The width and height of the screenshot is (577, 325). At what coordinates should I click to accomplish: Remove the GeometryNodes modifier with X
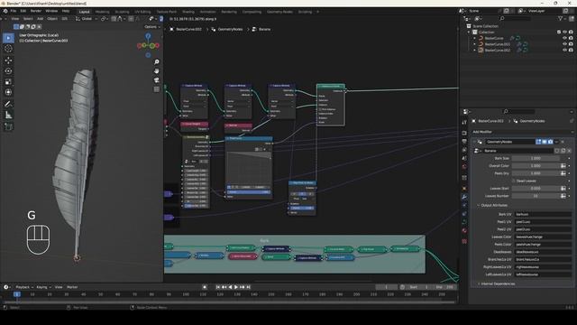[x=563, y=142]
